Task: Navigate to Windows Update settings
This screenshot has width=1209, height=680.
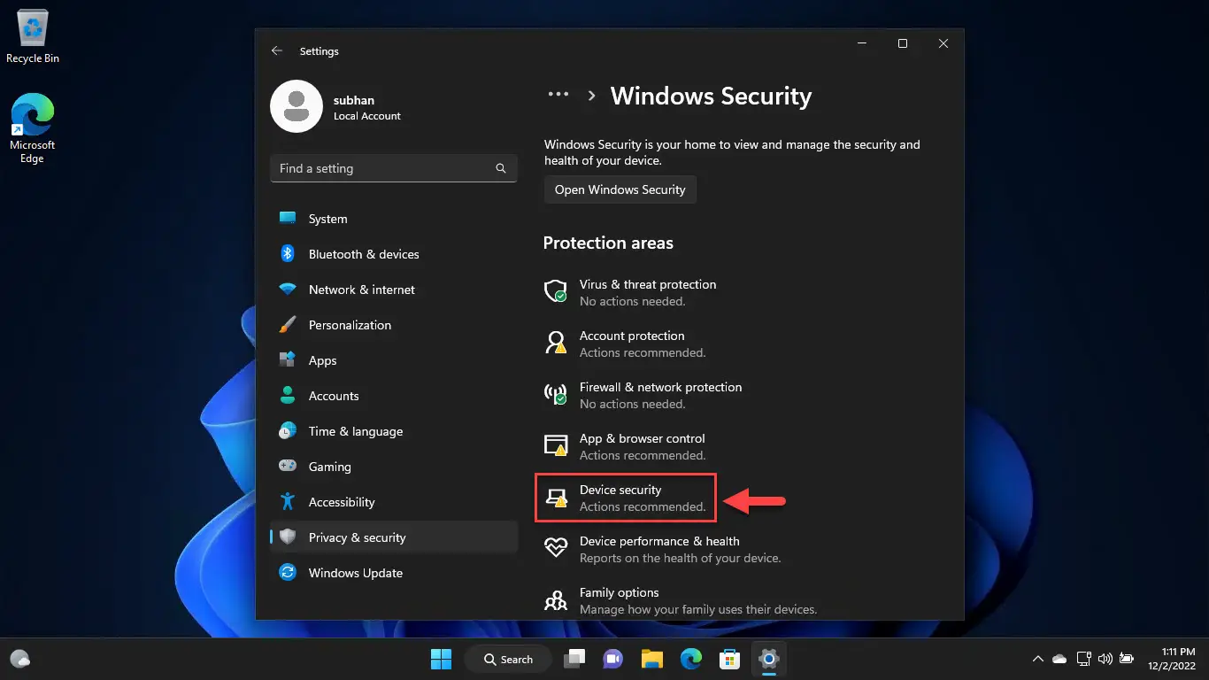Action: point(394,572)
